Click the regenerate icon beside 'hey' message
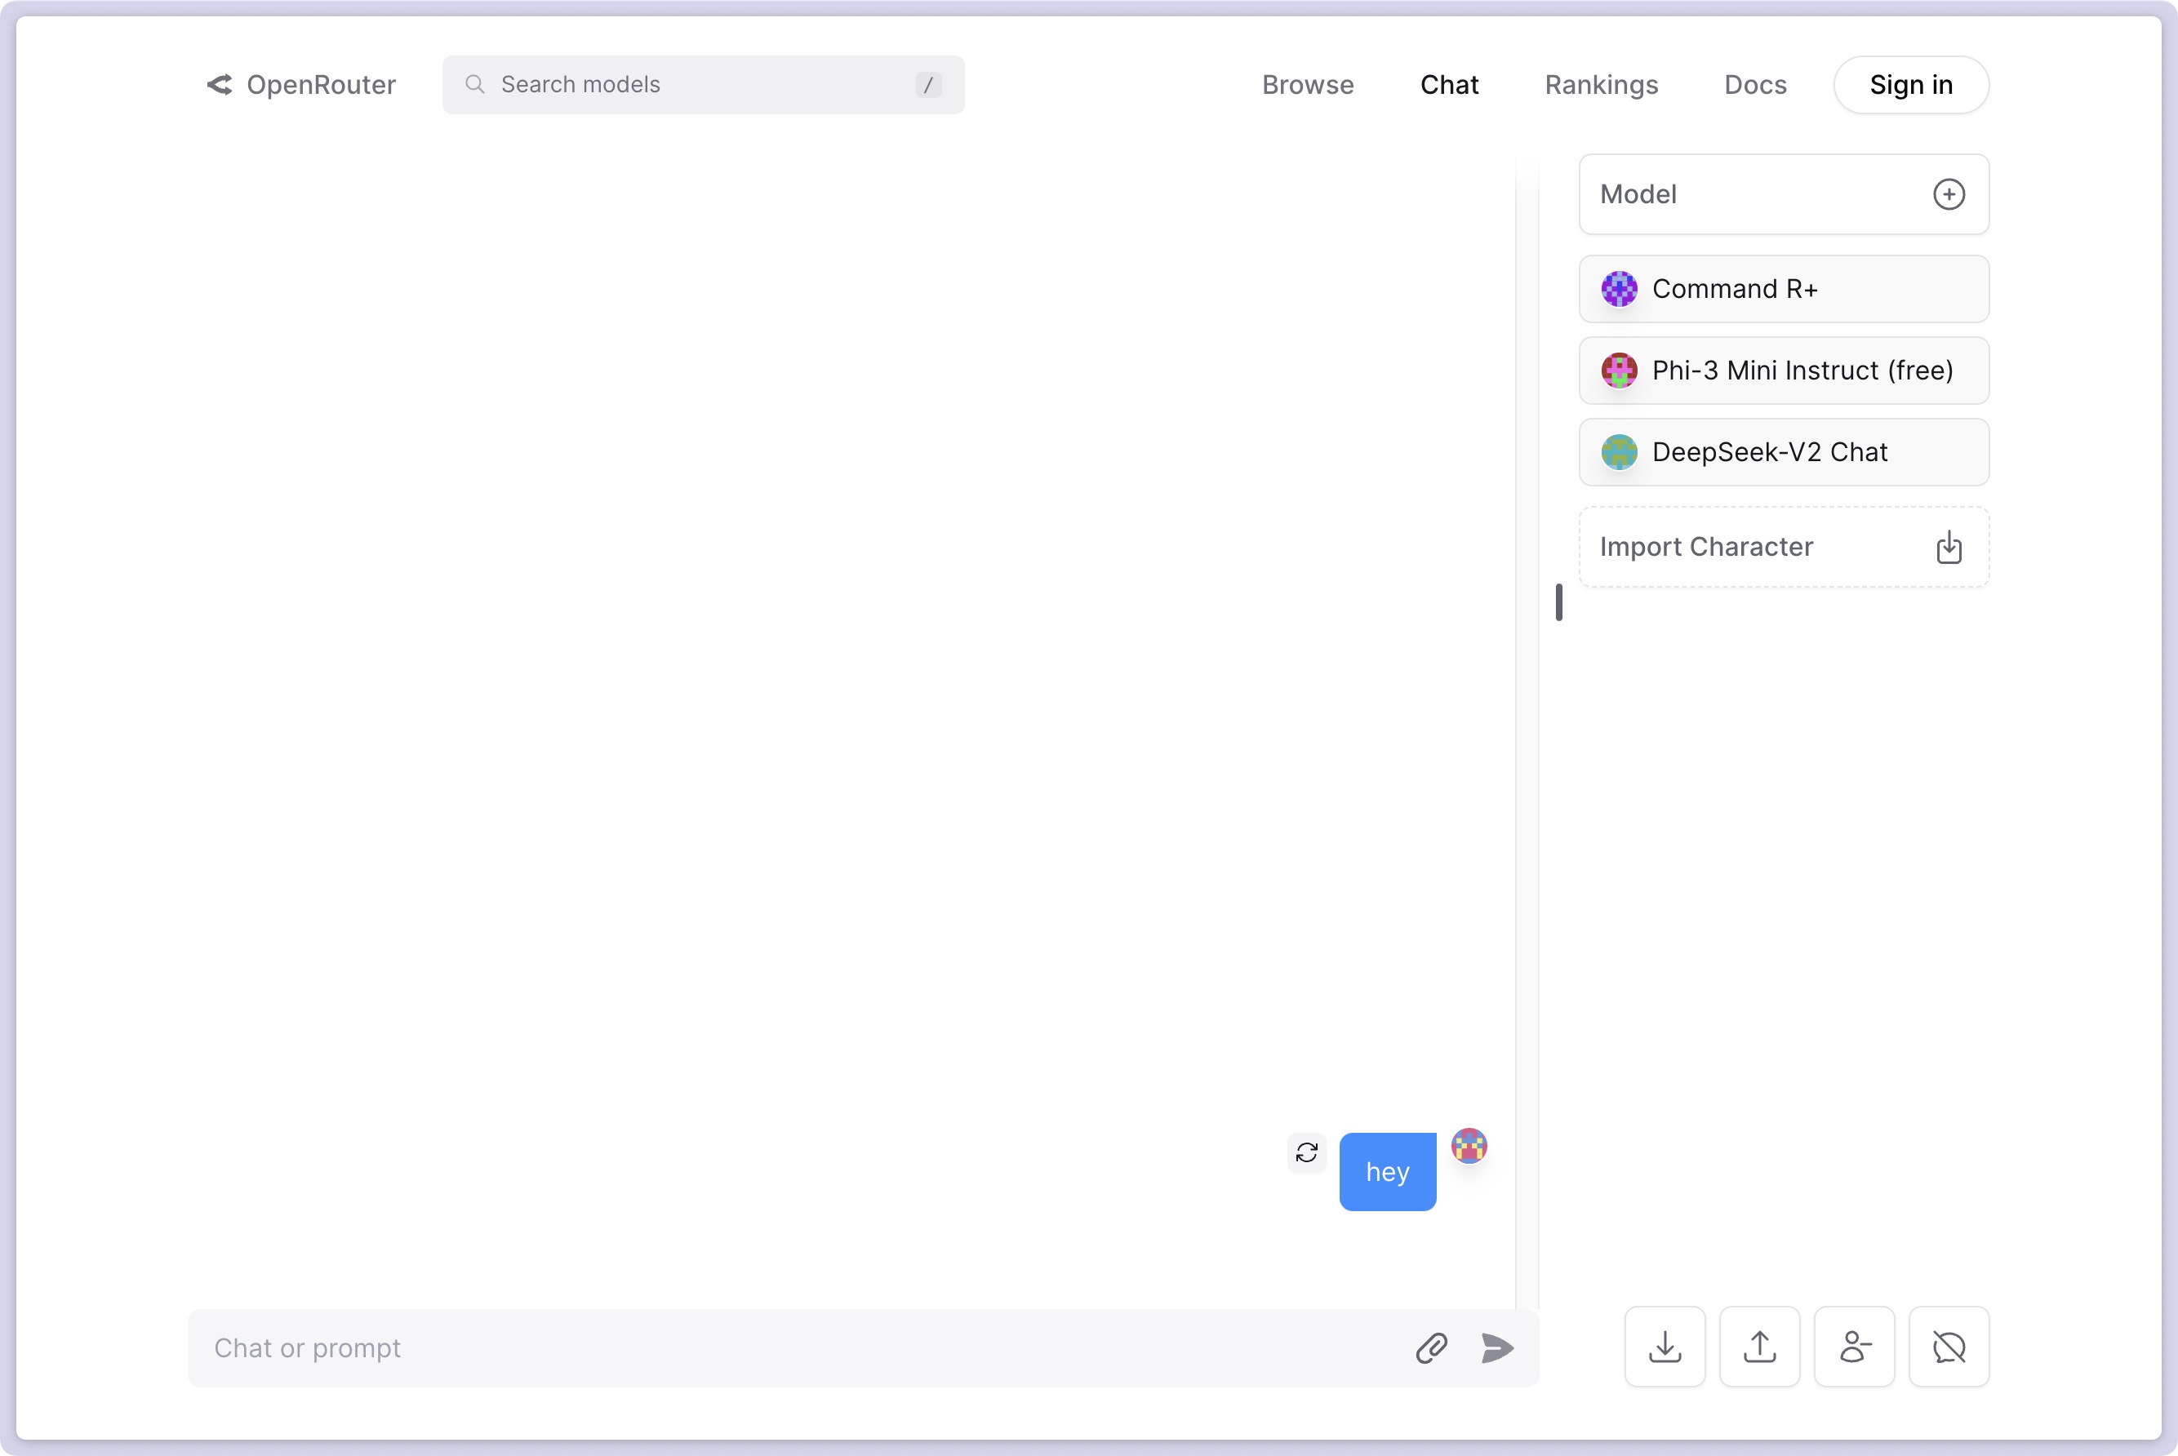 tap(1307, 1152)
